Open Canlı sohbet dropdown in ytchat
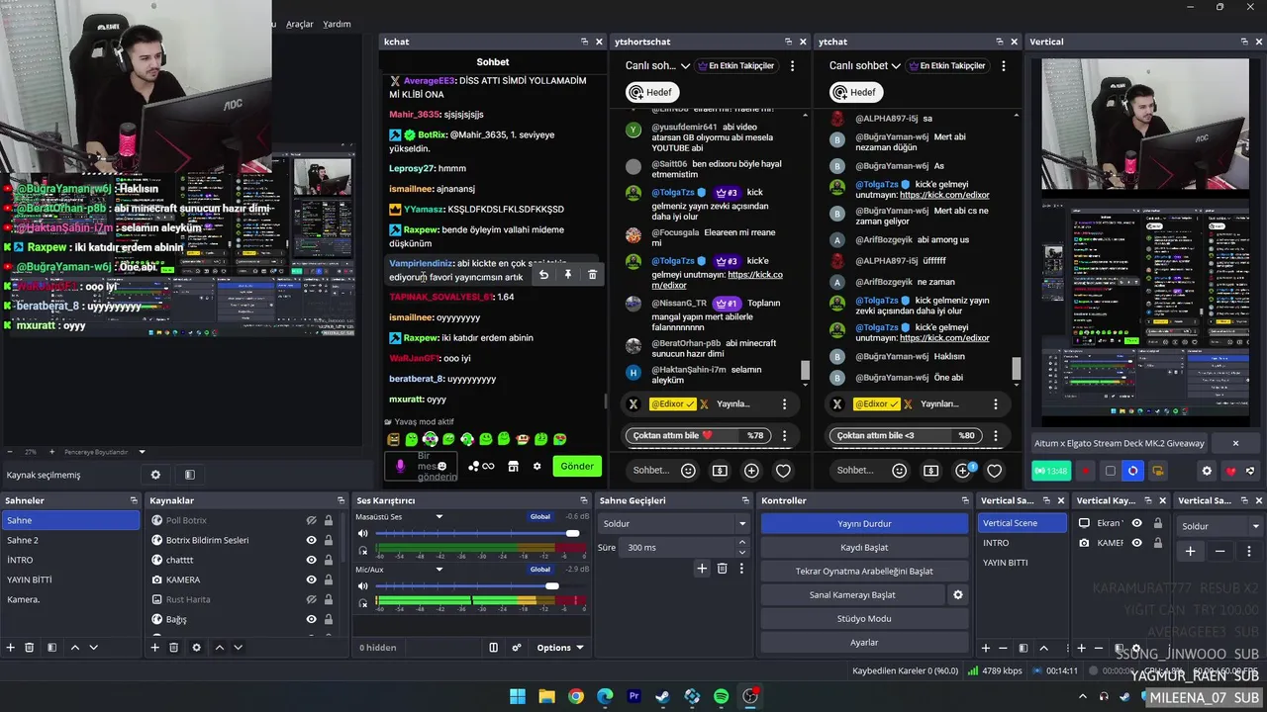1267x712 pixels. coord(865,65)
